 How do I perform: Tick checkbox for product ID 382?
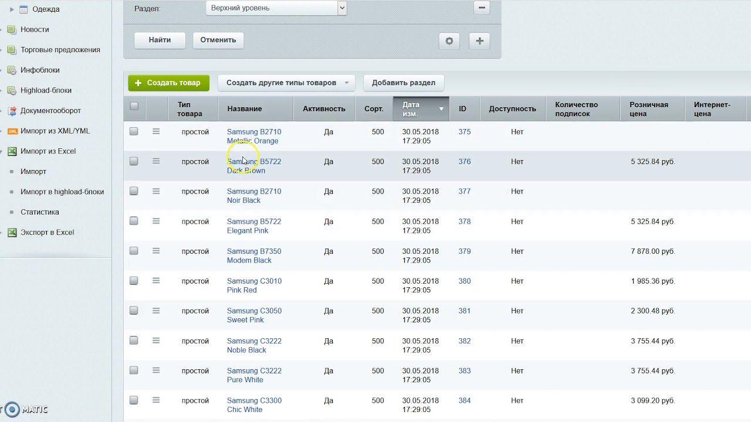[134, 341]
